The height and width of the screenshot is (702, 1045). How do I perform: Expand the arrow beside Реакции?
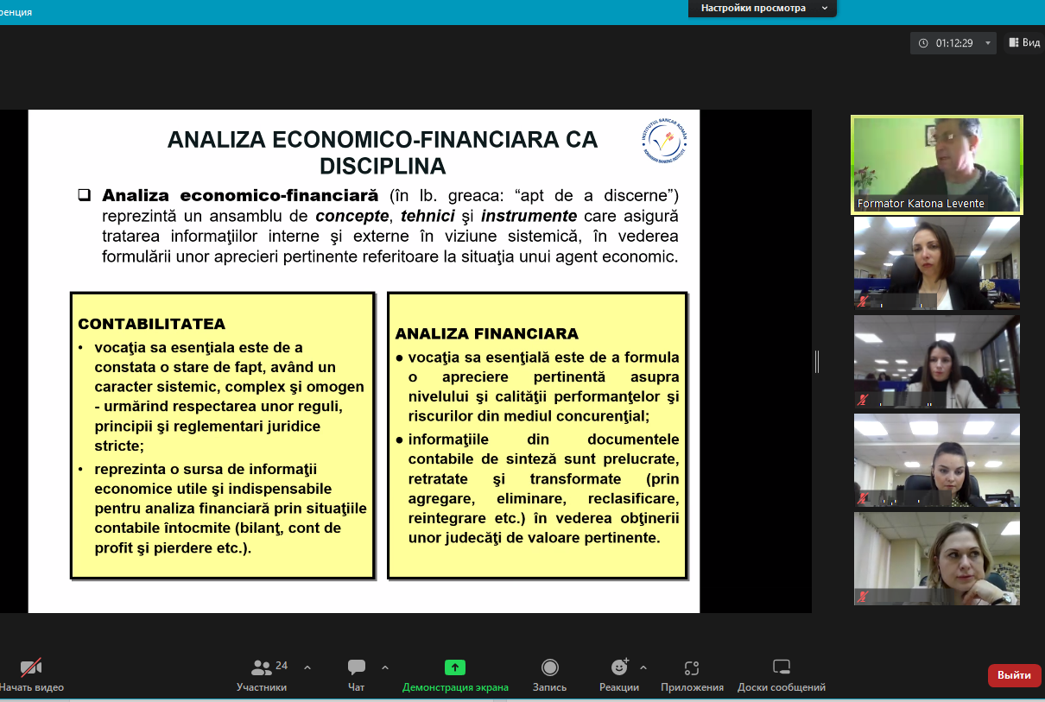click(643, 667)
